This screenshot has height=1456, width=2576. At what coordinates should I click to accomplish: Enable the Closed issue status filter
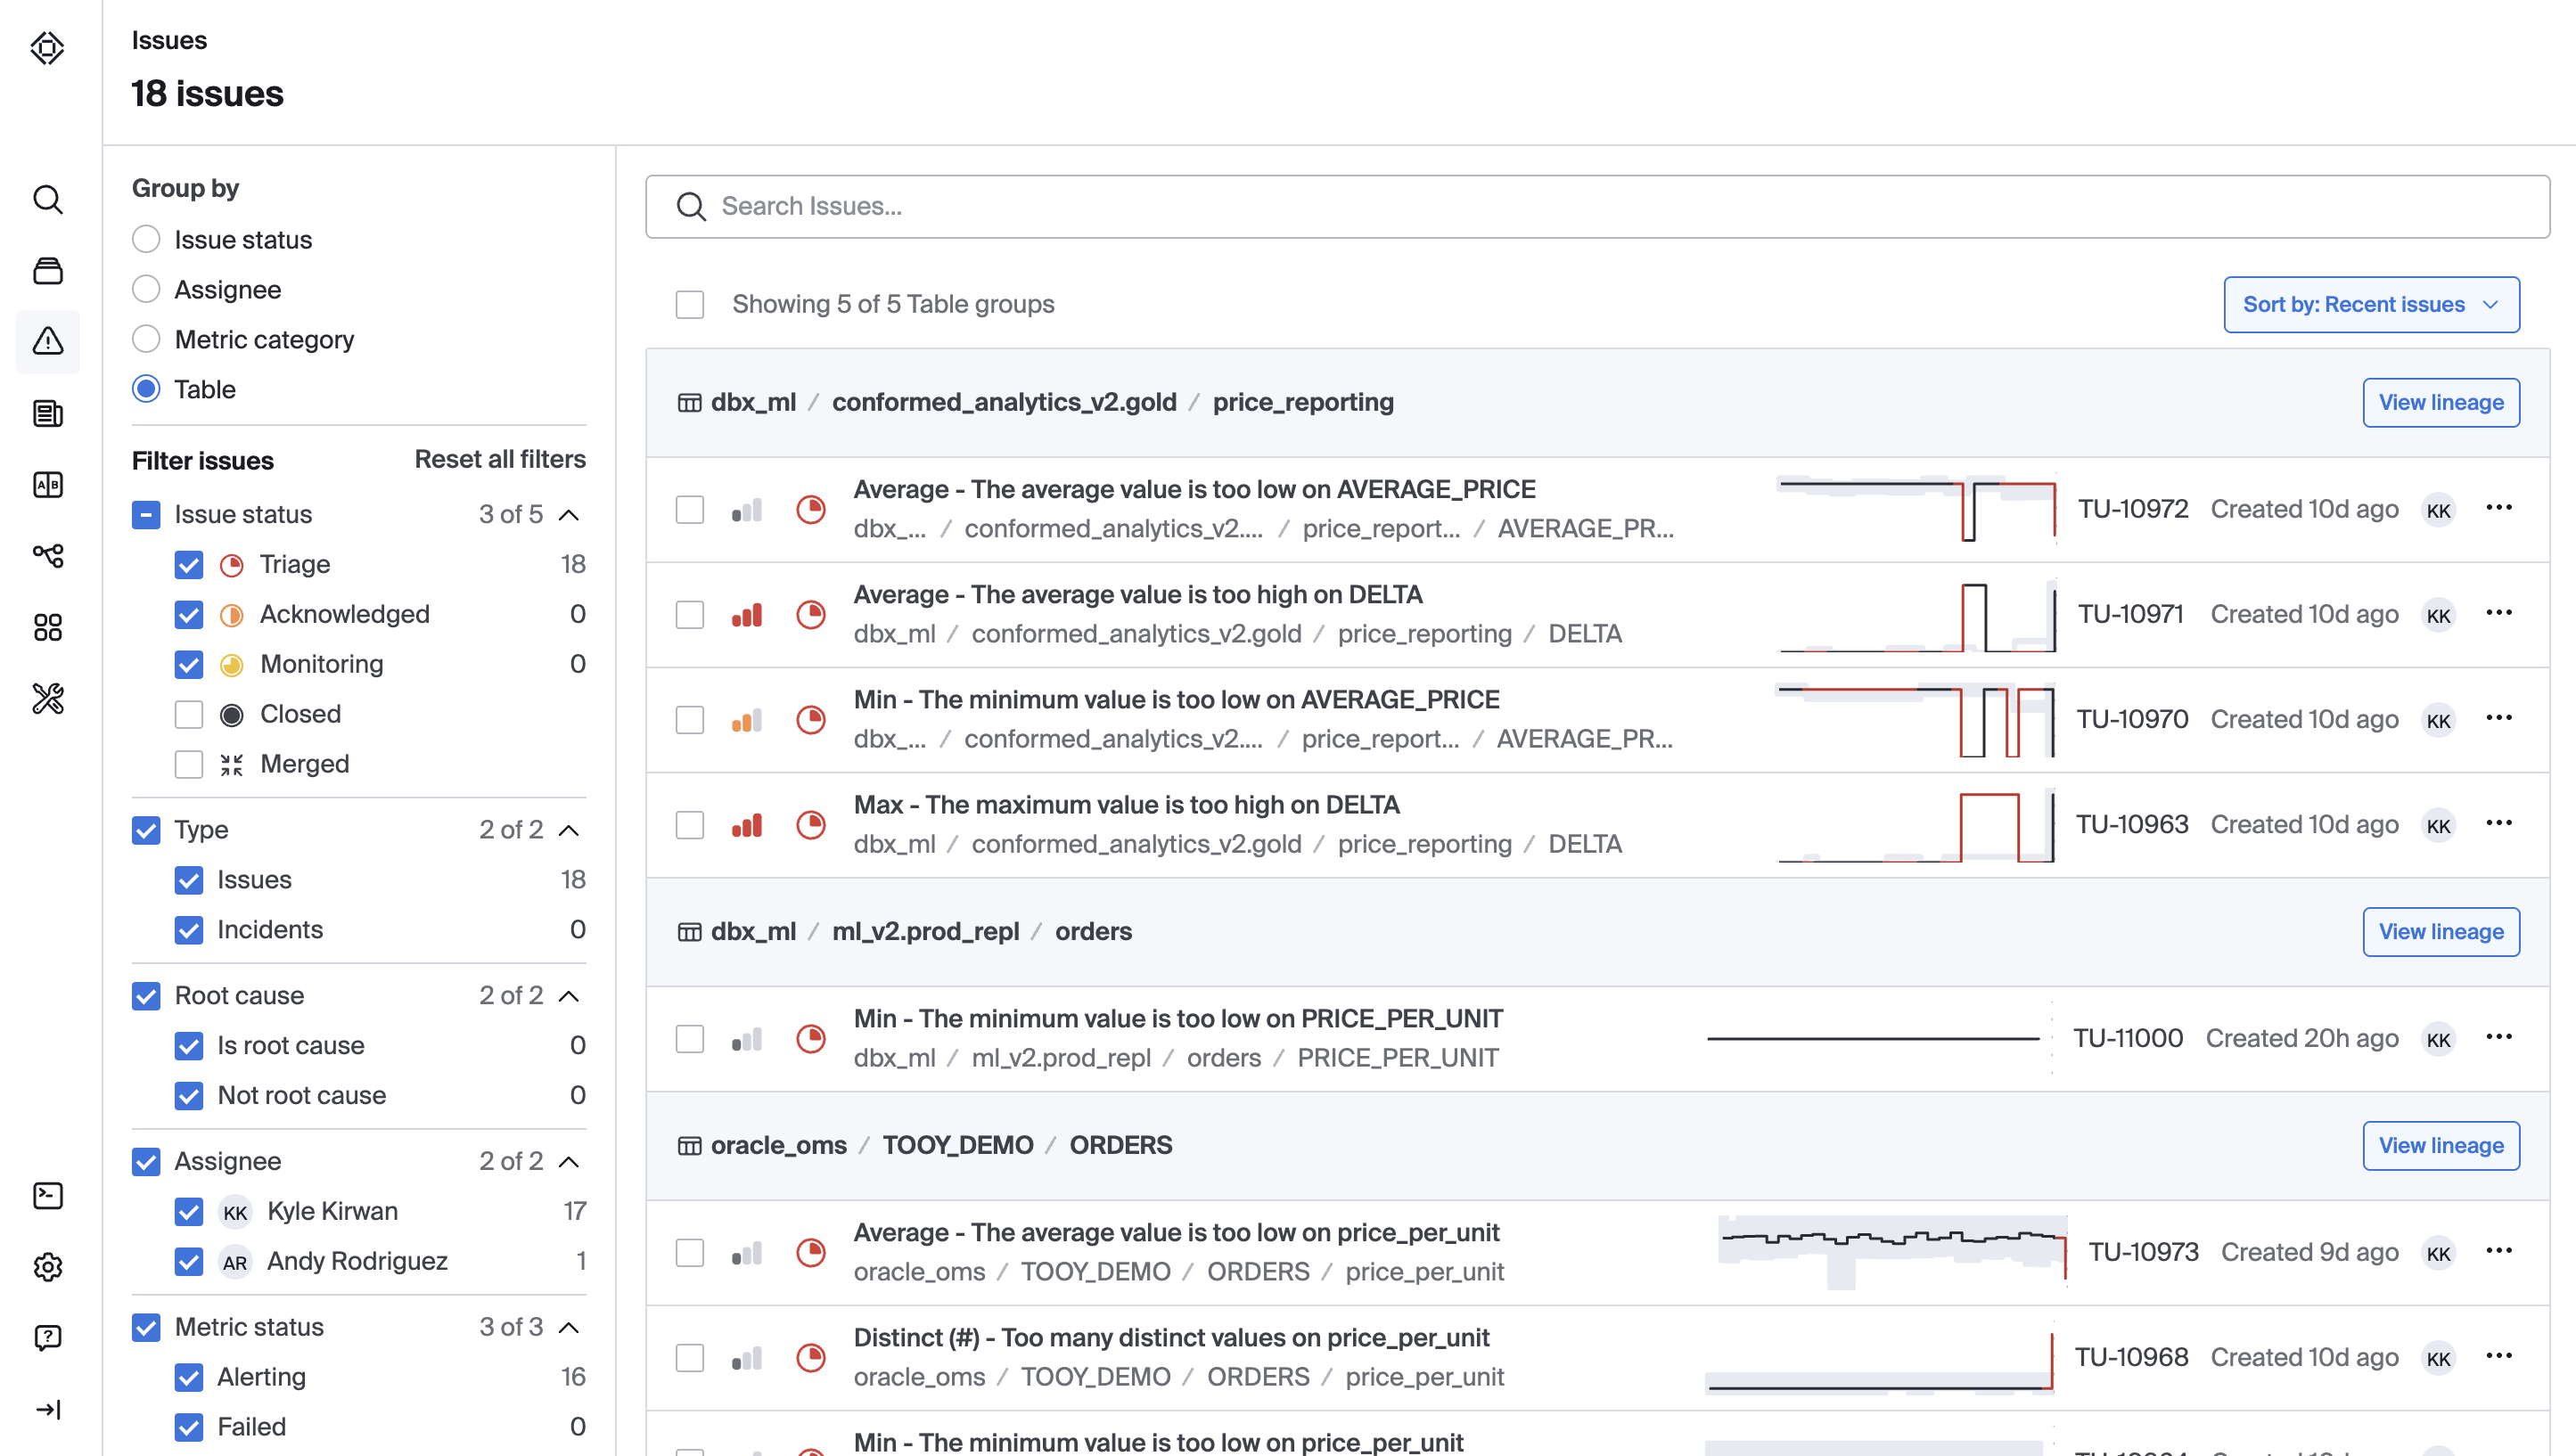coord(189,714)
